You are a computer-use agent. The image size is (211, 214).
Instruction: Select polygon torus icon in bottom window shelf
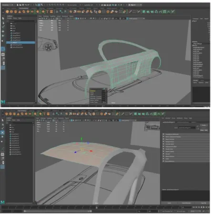[x=22, y=114]
